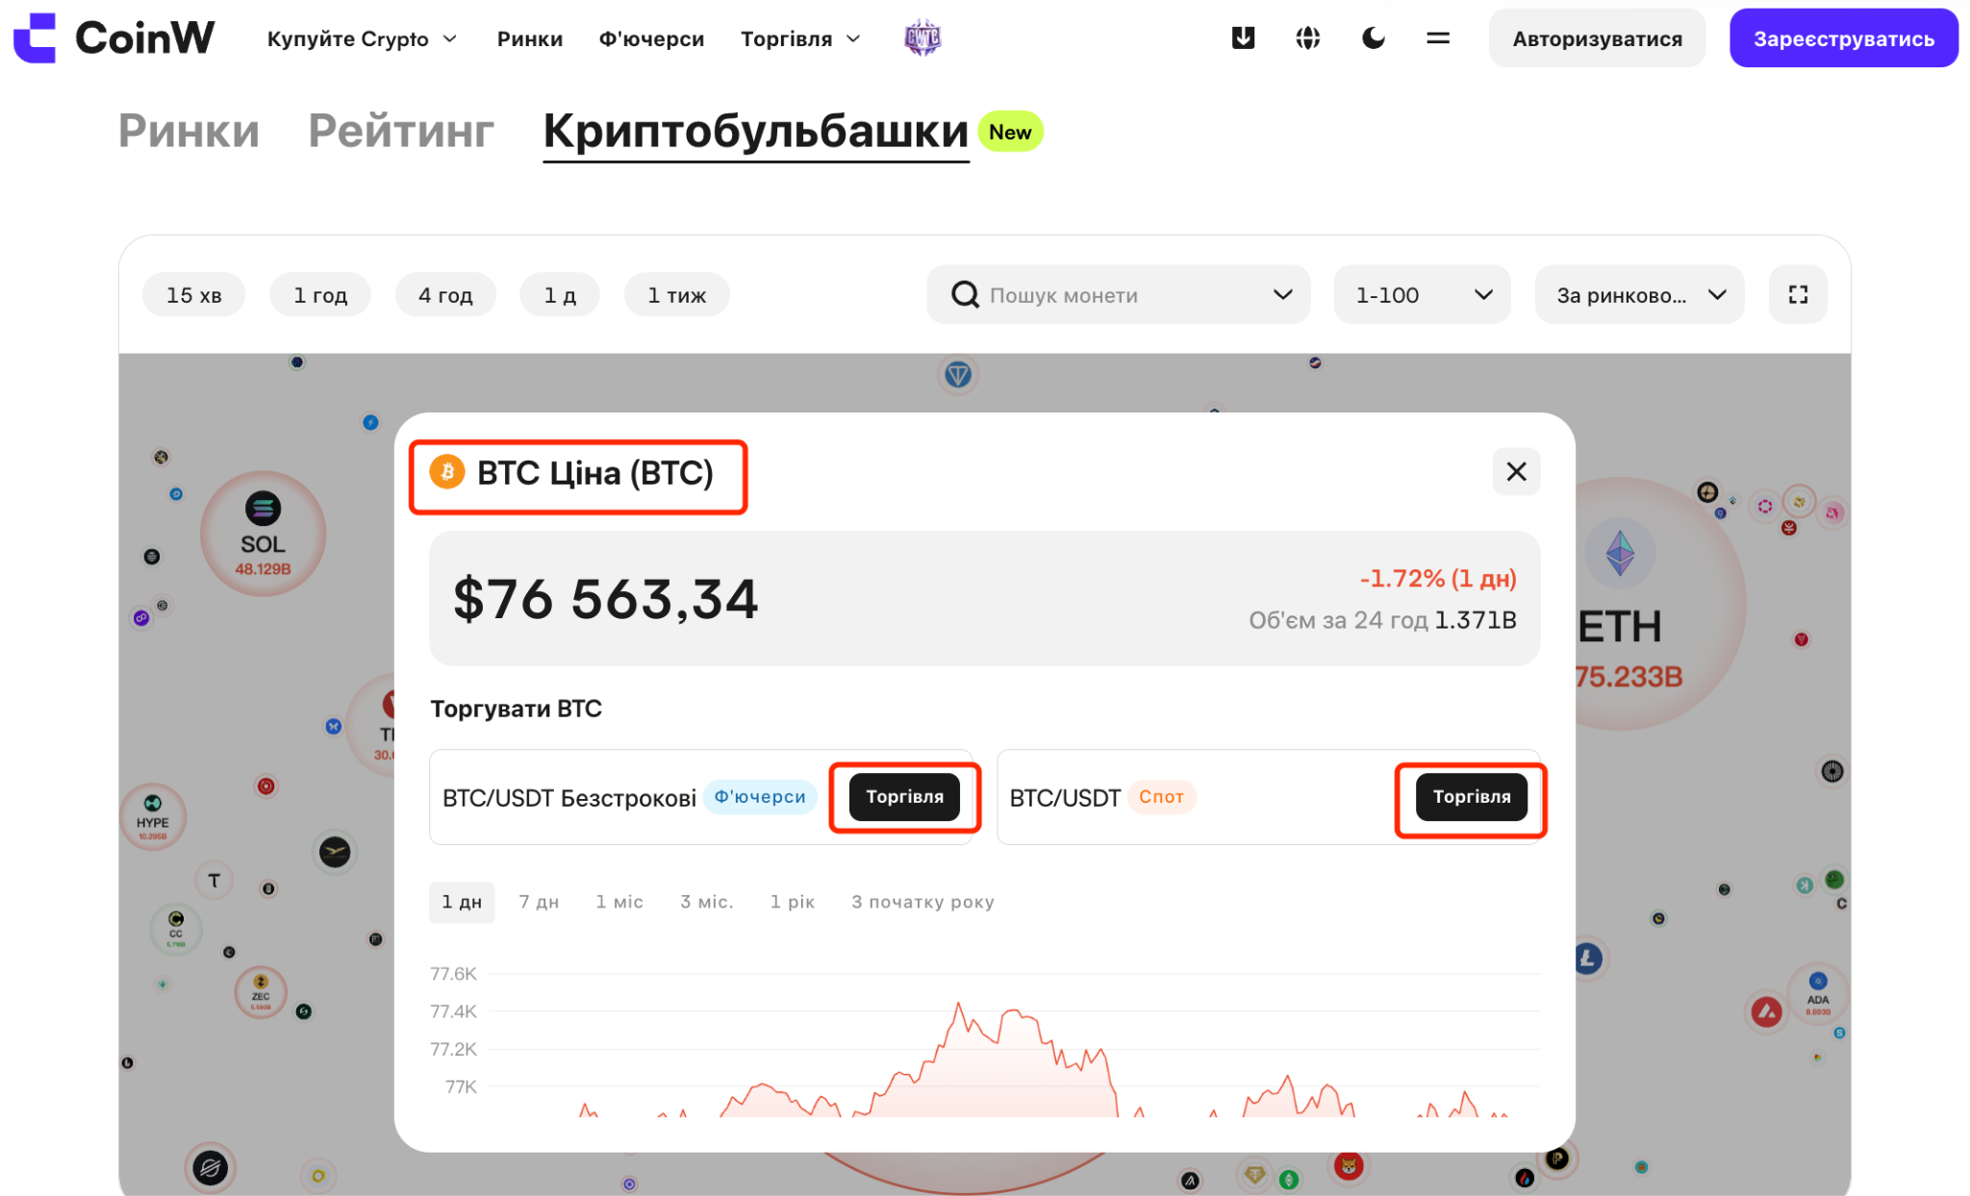Select the Avalanche red bubble

click(1766, 1011)
